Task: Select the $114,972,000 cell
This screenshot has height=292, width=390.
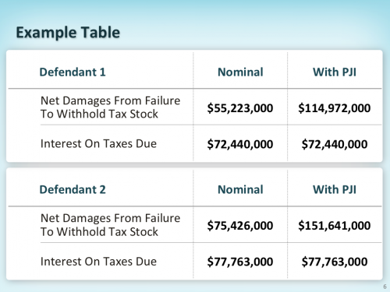Action: coord(335,108)
